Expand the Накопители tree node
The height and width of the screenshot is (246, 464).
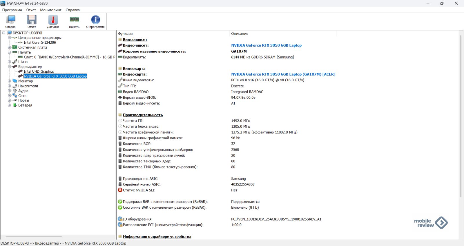point(9,86)
